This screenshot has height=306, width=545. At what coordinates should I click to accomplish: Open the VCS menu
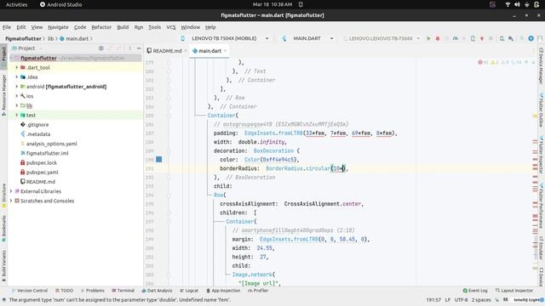click(x=171, y=27)
